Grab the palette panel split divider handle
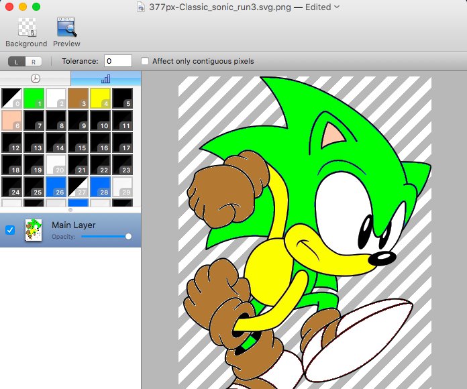The width and height of the screenshot is (467, 389). (70, 210)
